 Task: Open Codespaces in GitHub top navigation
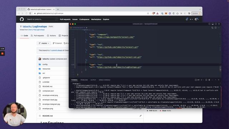84,19
